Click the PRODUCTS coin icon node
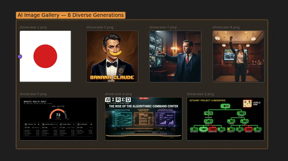 click(x=229, y=129)
